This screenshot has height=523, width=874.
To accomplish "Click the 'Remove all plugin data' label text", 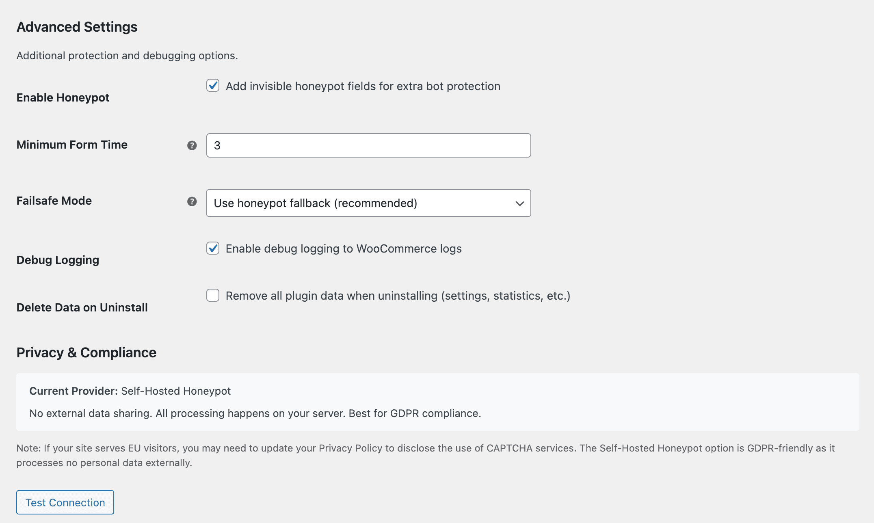I will 398,296.
